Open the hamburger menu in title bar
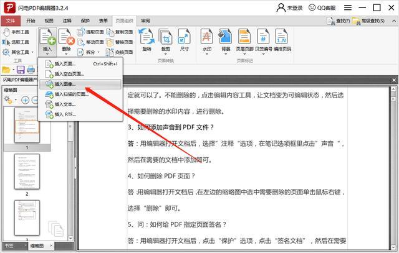The image size is (399, 253). click(x=348, y=7)
